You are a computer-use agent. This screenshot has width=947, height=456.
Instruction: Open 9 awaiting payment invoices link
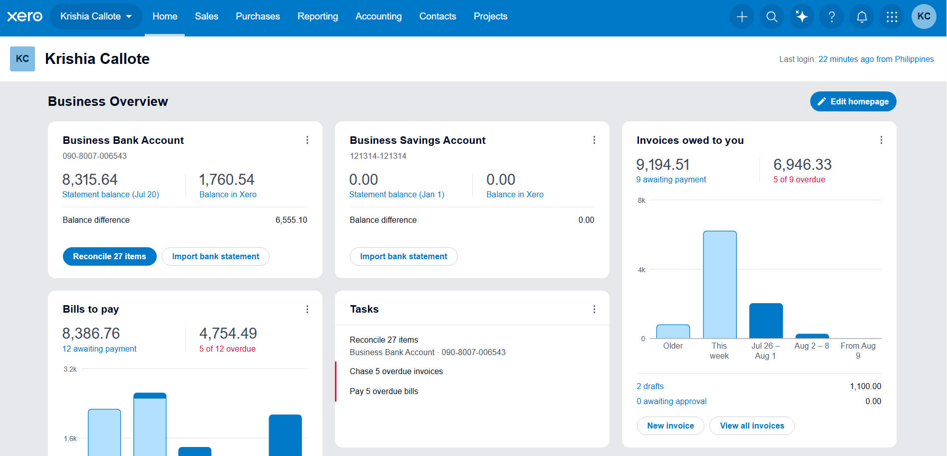point(671,180)
